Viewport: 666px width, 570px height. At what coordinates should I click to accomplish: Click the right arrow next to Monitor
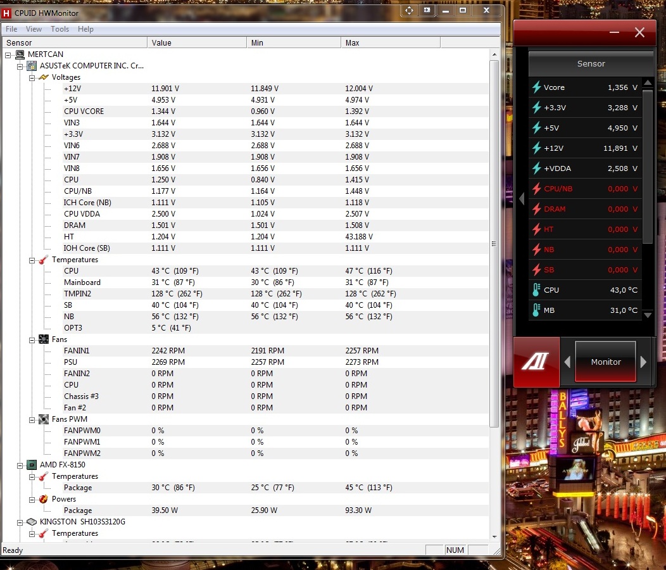[x=644, y=362]
